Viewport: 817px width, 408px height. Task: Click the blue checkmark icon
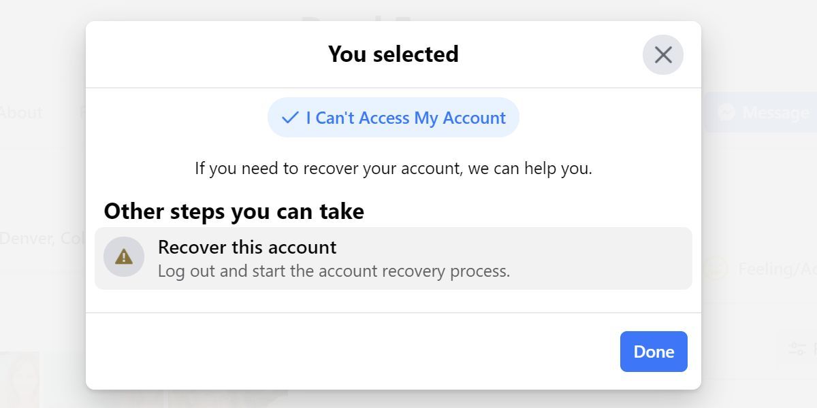[x=290, y=118]
